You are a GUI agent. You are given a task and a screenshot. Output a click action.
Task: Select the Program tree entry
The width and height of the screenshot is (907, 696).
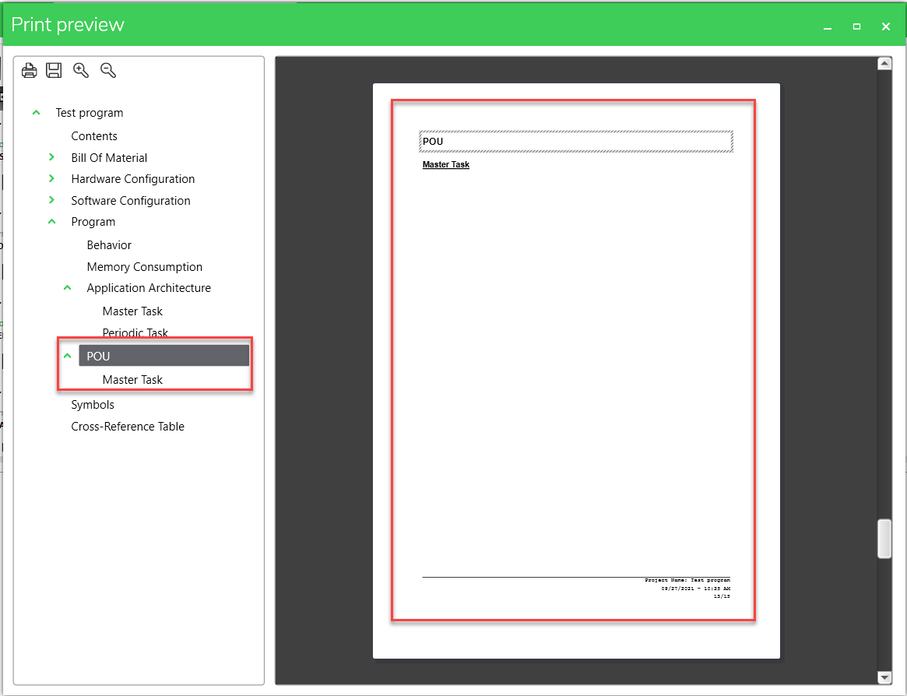(93, 222)
